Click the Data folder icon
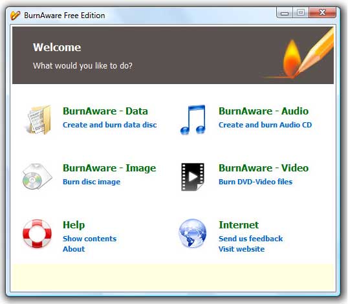 click(x=39, y=120)
